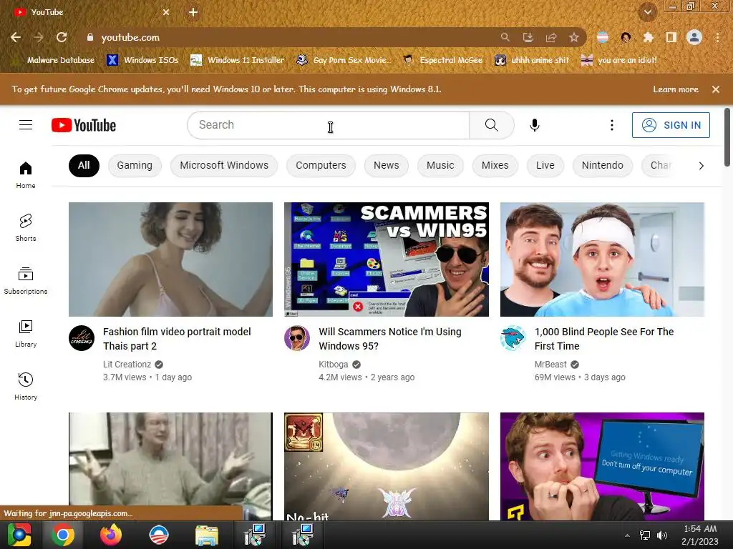Bookmark this page with star icon
733x549 pixels.
tap(574, 37)
